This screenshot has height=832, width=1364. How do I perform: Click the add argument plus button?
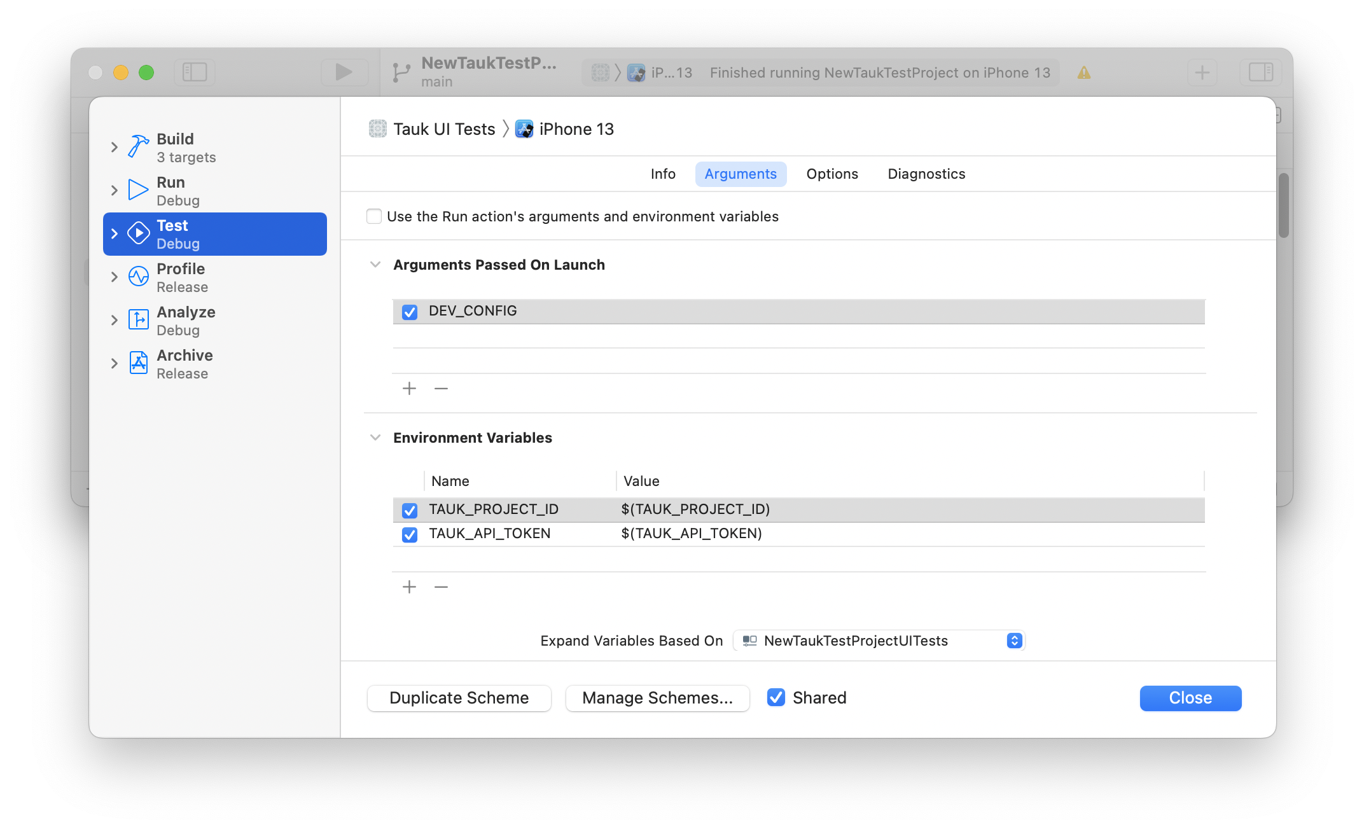pos(410,388)
